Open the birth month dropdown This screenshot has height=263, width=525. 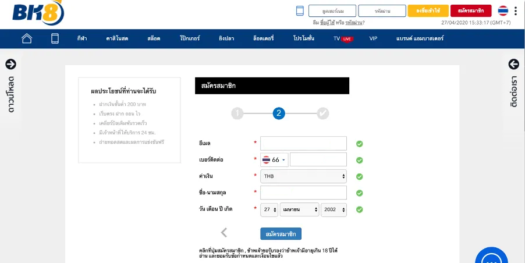[300, 210]
